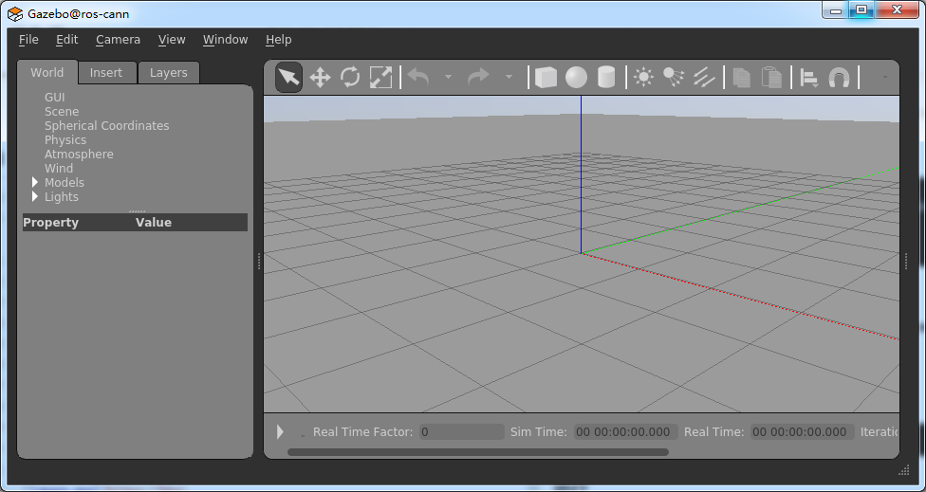
Task: Open the redo history dropdown arrow
Action: [509, 77]
